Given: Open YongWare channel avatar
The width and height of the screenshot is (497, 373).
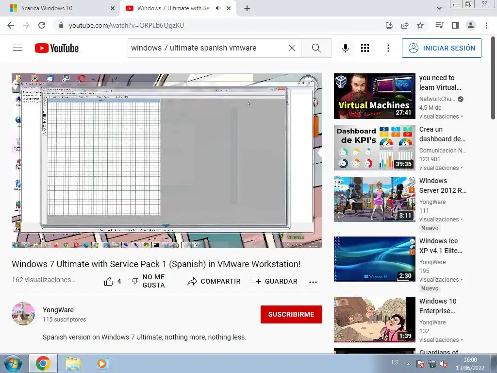Looking at the screenshot, I should pyautogui.click(x=23, y=314).
